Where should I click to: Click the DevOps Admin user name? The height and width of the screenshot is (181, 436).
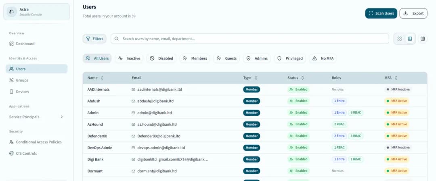point(100,148)
